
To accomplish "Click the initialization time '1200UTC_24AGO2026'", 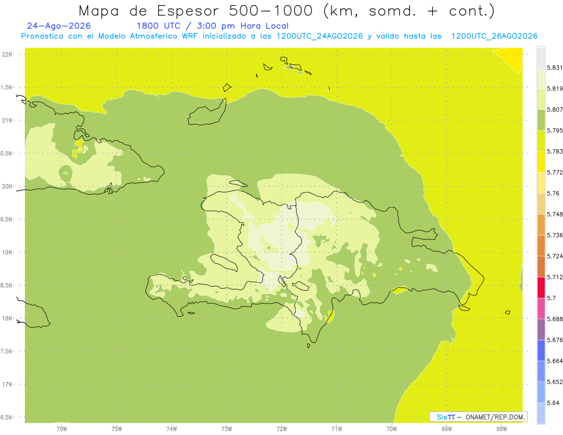I will point(320,36).
